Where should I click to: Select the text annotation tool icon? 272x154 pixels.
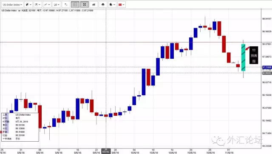66,5
